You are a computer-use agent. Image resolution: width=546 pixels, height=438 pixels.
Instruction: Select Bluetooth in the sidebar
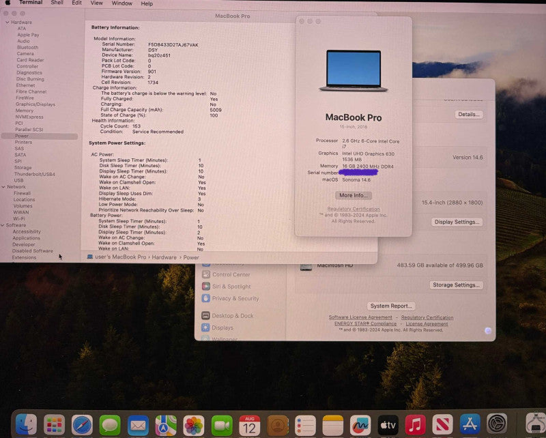click(27, 47)
